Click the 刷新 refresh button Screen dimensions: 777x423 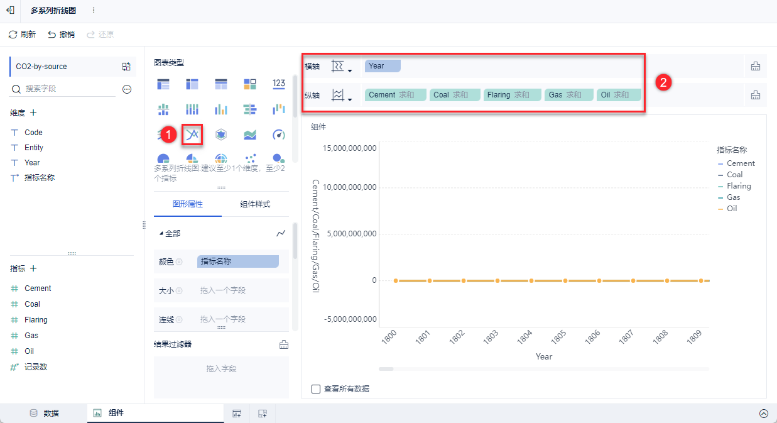point(22,35)
